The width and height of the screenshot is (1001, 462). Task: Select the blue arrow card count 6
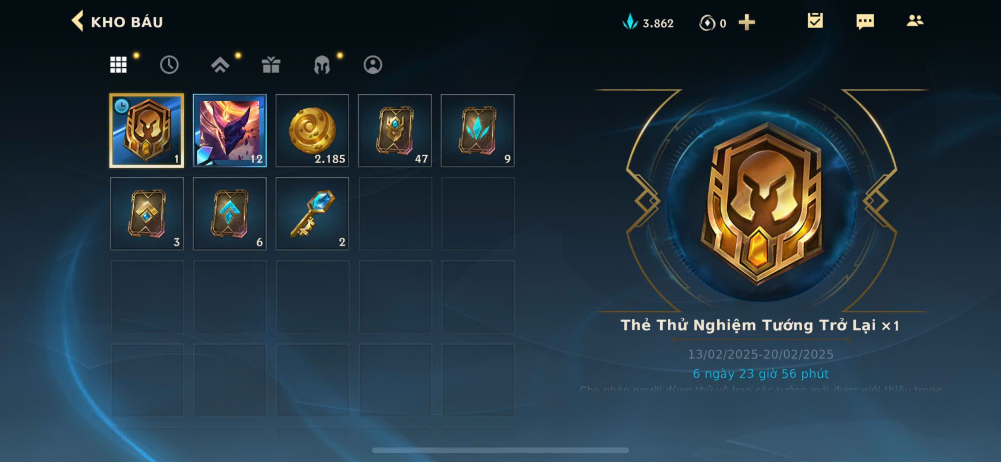click(230, 214)
